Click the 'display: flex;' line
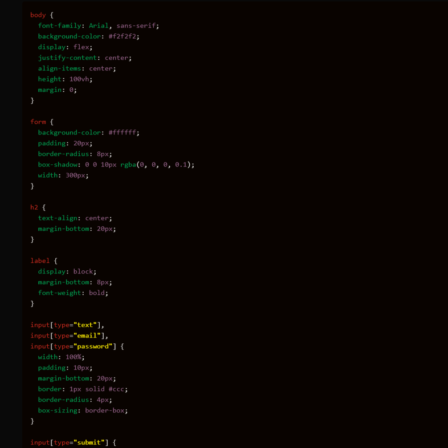The height and width of the screenshot is (448, 448). point(65,47)
